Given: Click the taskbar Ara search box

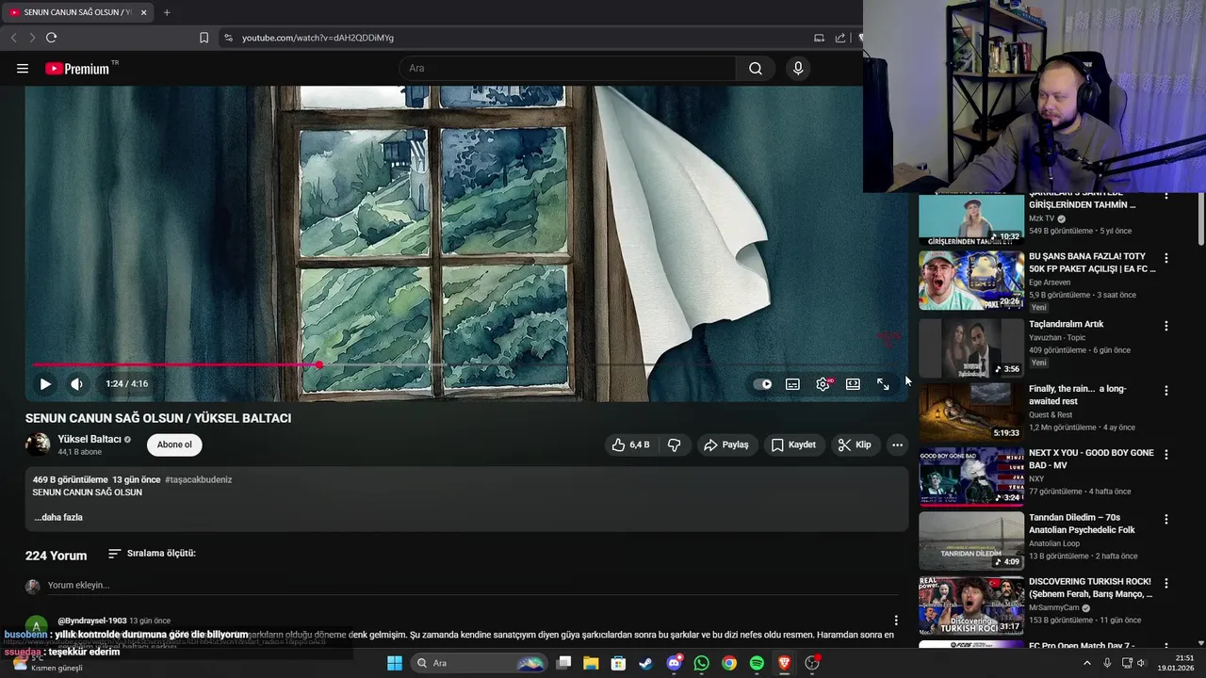Looking at the screenshot, I should coord(481,663).
